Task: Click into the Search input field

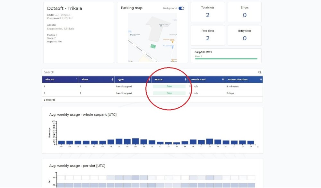Action: pos(148,72)
